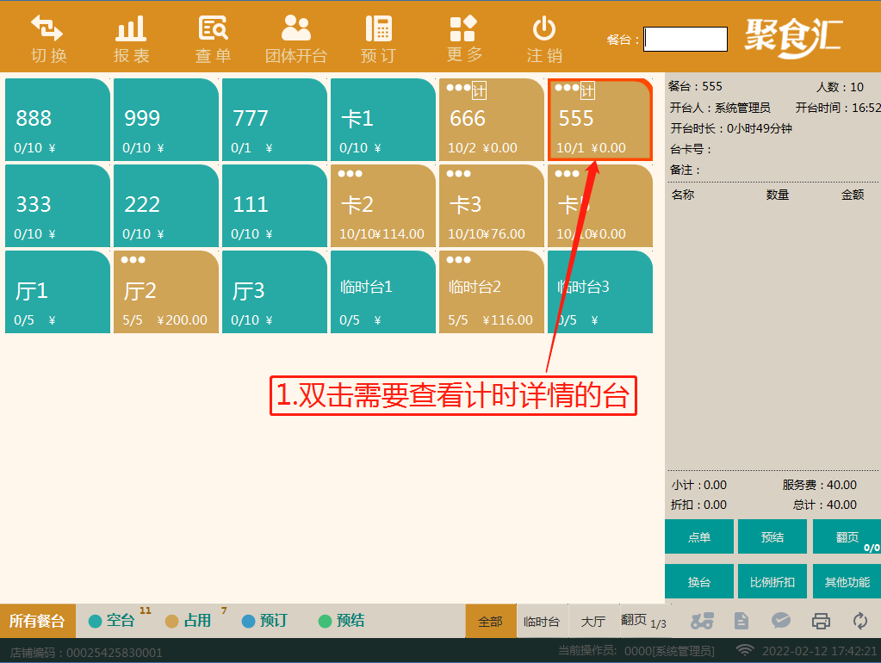Open the 报表 reports chart icon
881x663 pixels.
pos(131,28)
